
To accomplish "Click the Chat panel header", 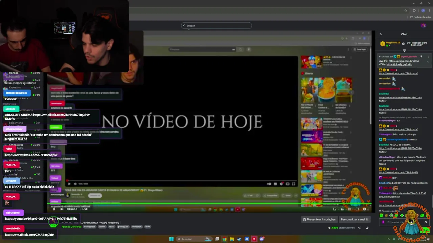I will point(404,34).
